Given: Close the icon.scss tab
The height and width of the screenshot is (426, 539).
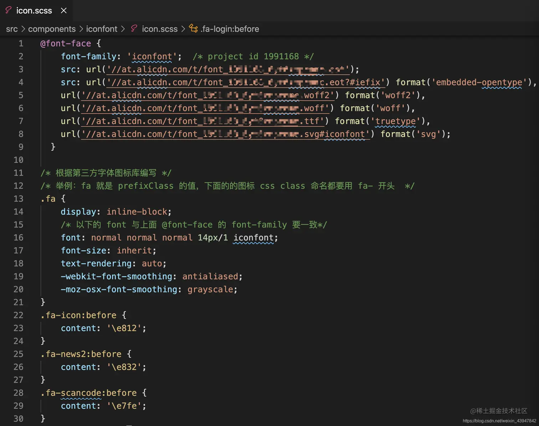Looking at the screenshot, I should click(64, 10).
